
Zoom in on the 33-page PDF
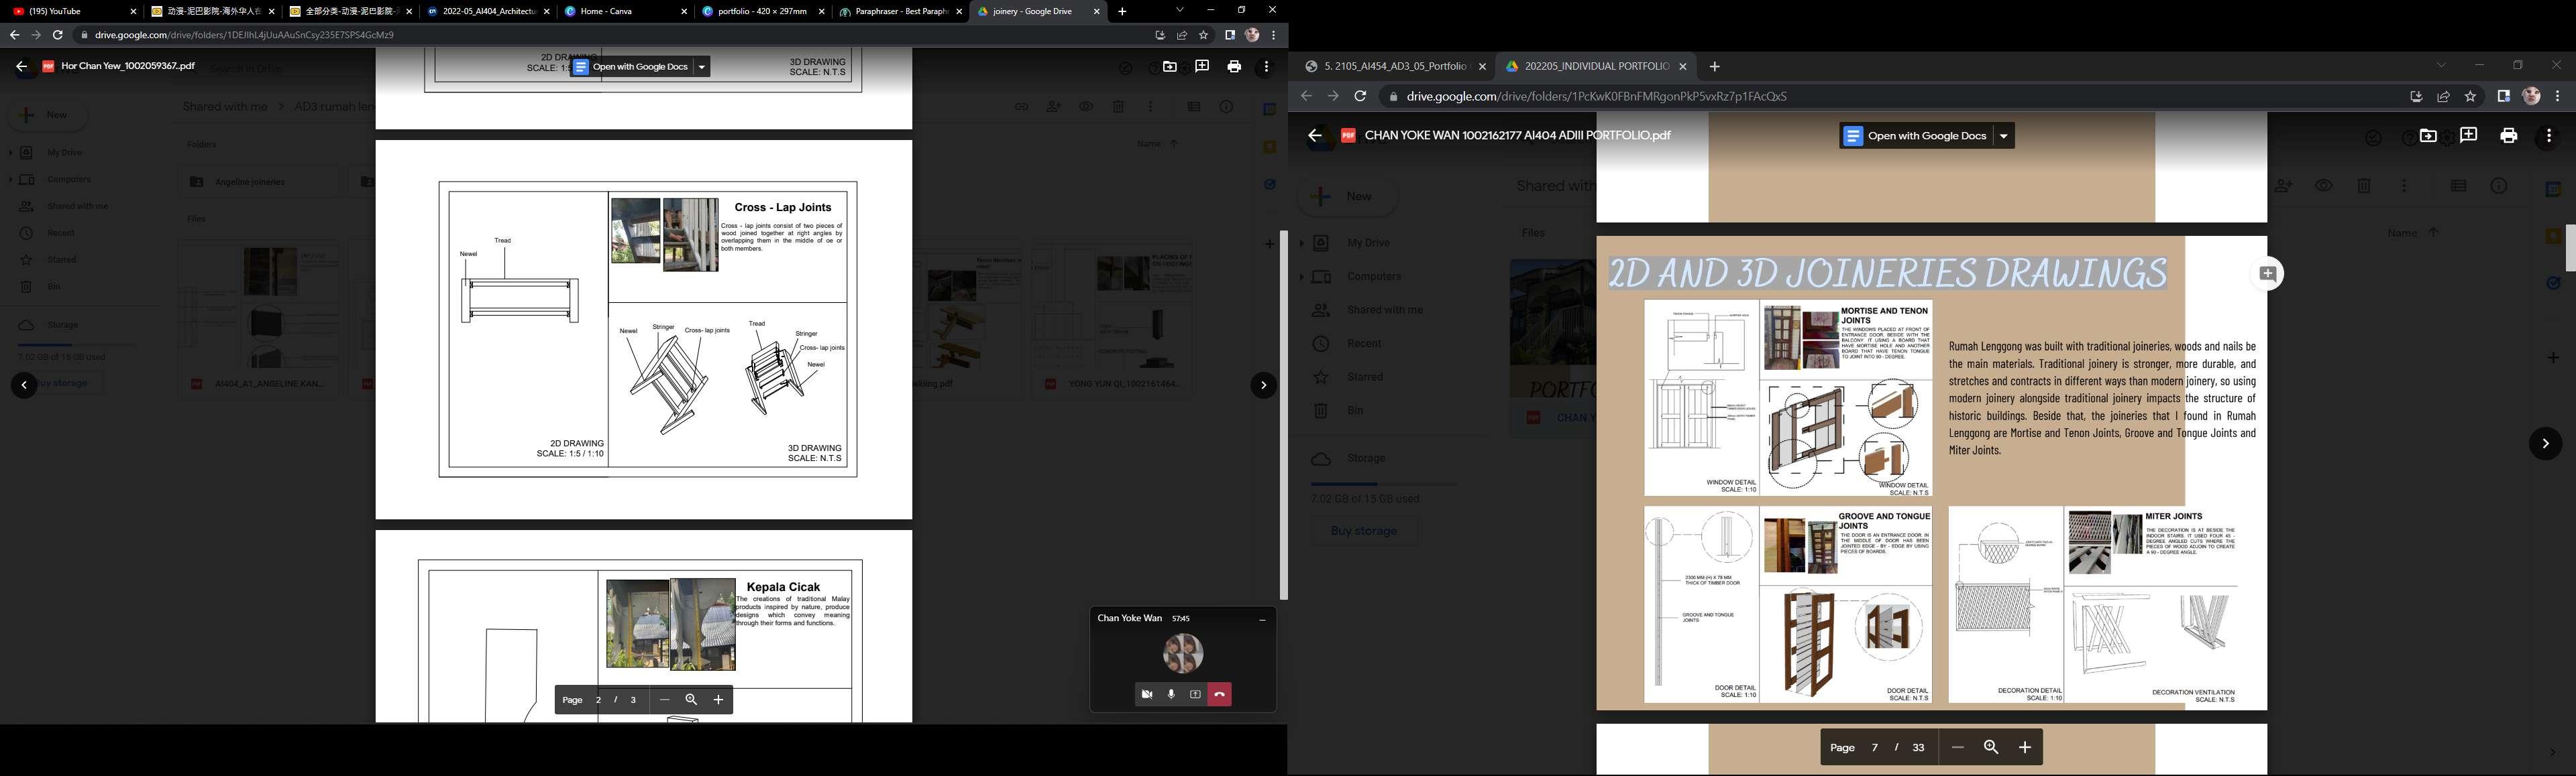(2025, 747)
